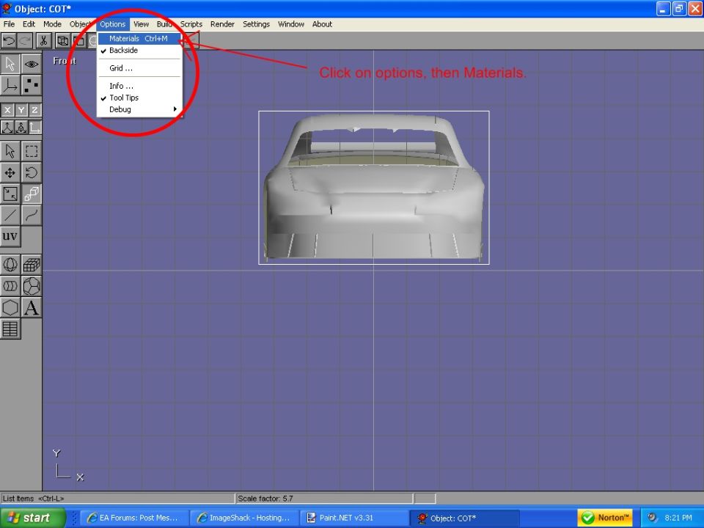
Task: Click the 8:21 PM system clock
Action: 678,518
